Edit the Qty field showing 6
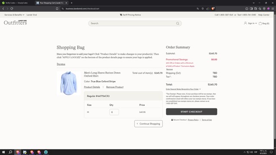The height and width of the screenshot is (155, 276). [114, 112]
